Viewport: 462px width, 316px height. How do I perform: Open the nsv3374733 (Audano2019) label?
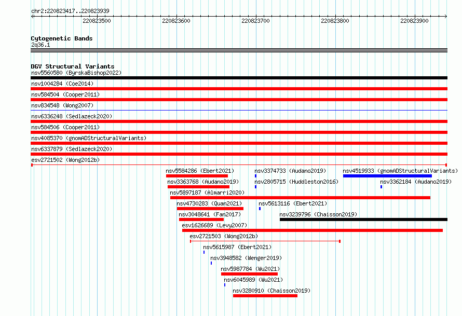(290, 171)
